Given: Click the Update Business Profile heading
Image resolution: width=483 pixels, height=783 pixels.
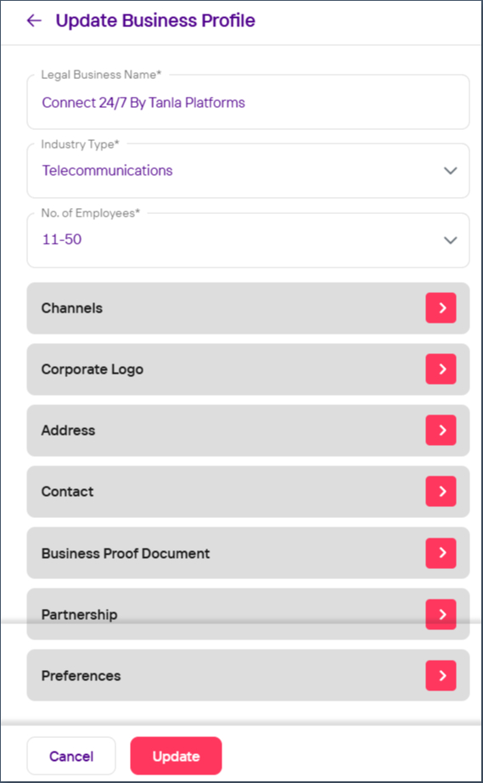Looking at the screenshot, I should (155, 20).
